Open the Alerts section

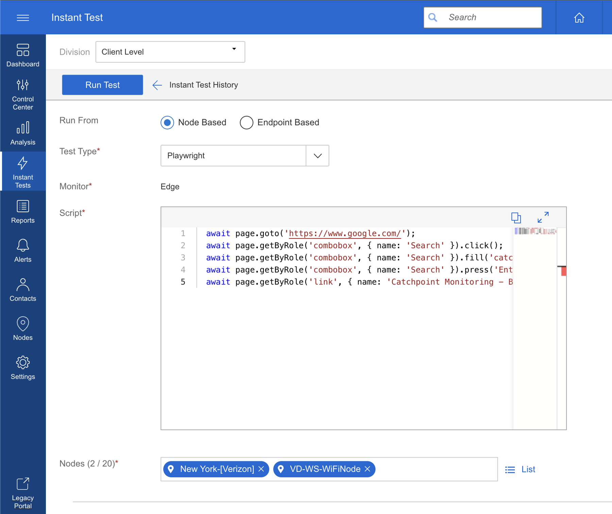(x=23, y=251)
